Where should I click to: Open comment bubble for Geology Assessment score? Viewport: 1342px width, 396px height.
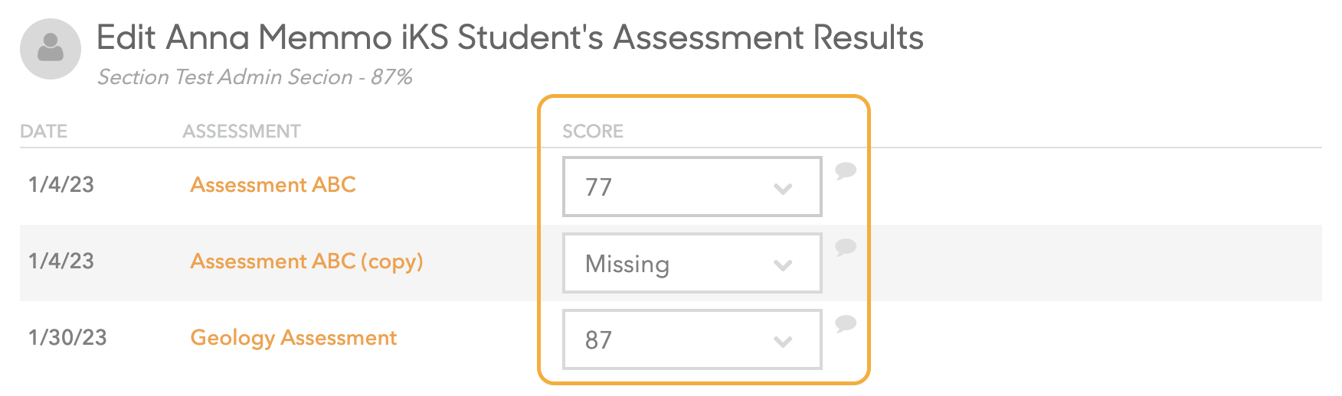846,323
